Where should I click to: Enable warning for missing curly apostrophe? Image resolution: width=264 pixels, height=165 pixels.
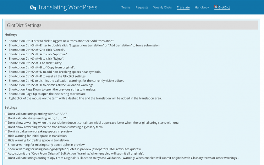click(6, 145)
